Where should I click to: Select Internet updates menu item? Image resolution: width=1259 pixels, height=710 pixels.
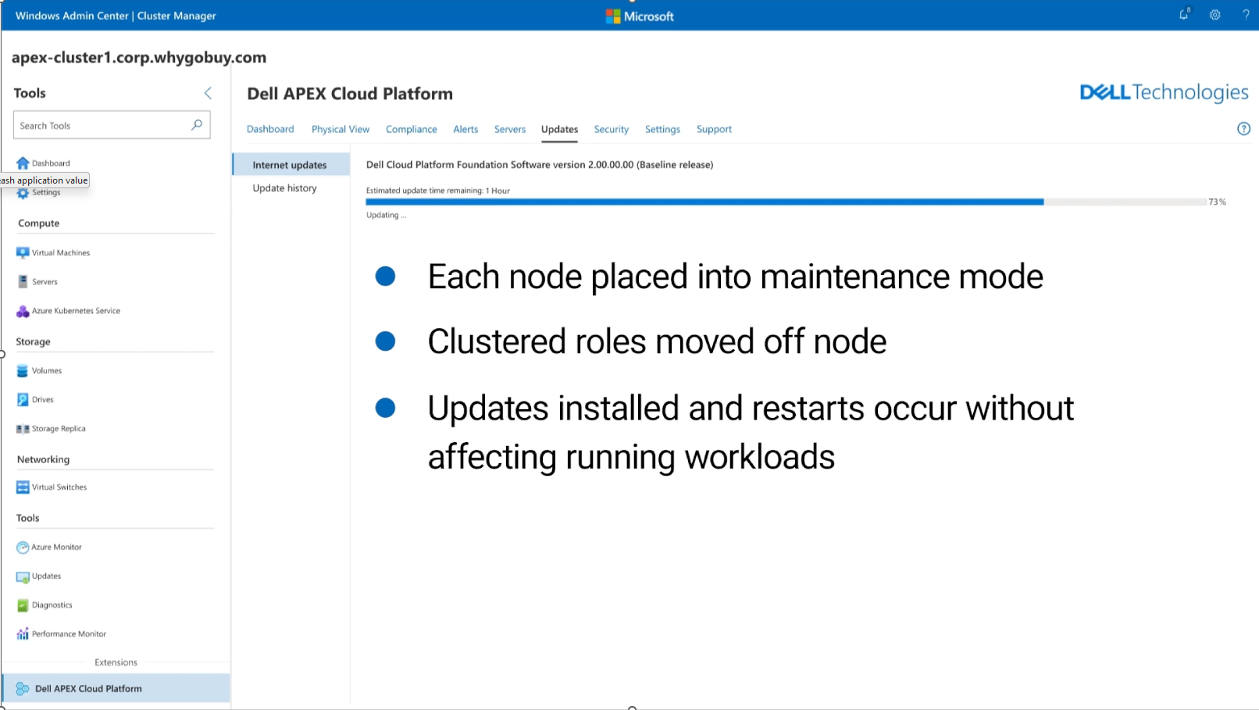[289, 165]
